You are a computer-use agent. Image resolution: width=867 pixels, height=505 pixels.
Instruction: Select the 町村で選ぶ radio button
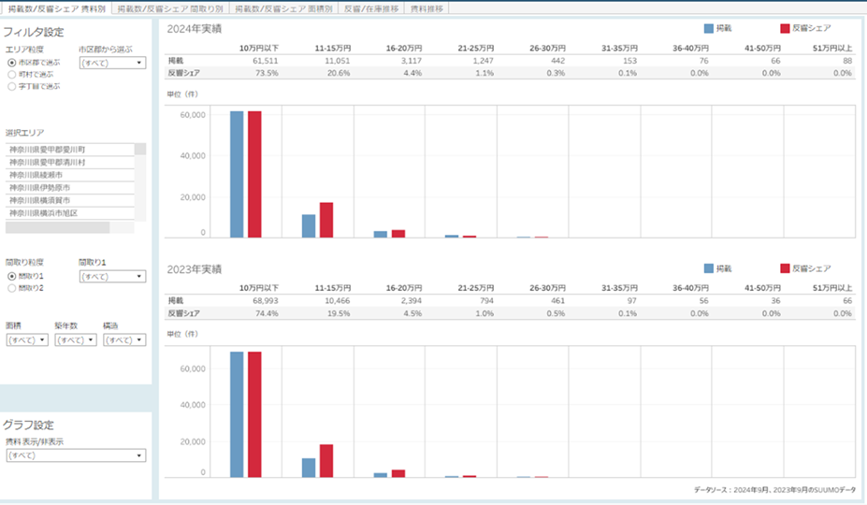coord(11,74)
